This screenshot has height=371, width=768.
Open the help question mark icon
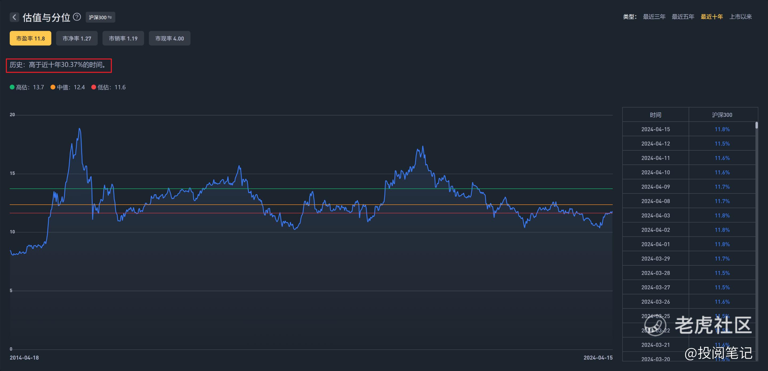click(77, 17)
